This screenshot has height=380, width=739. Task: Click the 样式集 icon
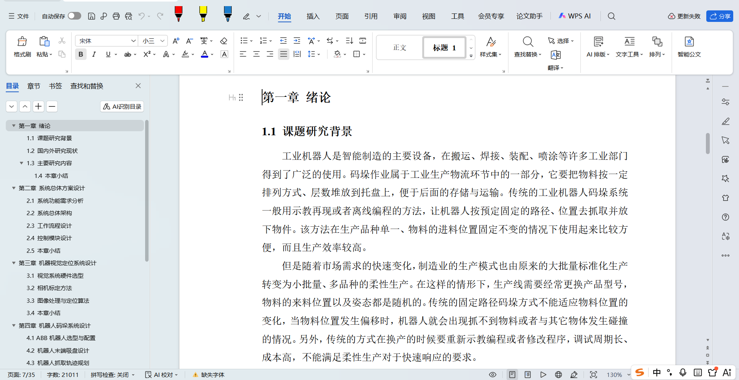coord(491,41)
